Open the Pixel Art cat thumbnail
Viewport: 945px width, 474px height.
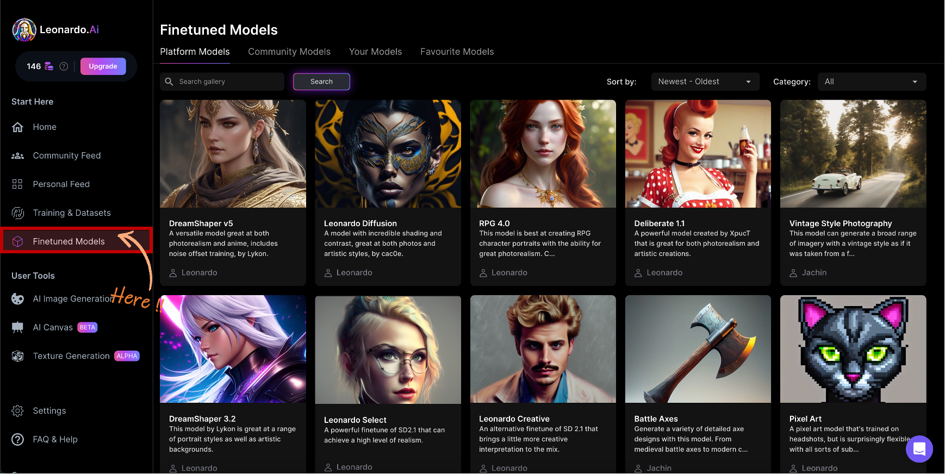click(853, 349)
